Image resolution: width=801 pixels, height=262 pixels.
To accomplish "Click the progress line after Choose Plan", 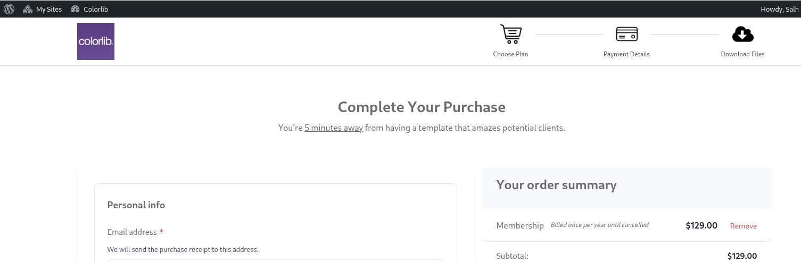I will 568,35.
